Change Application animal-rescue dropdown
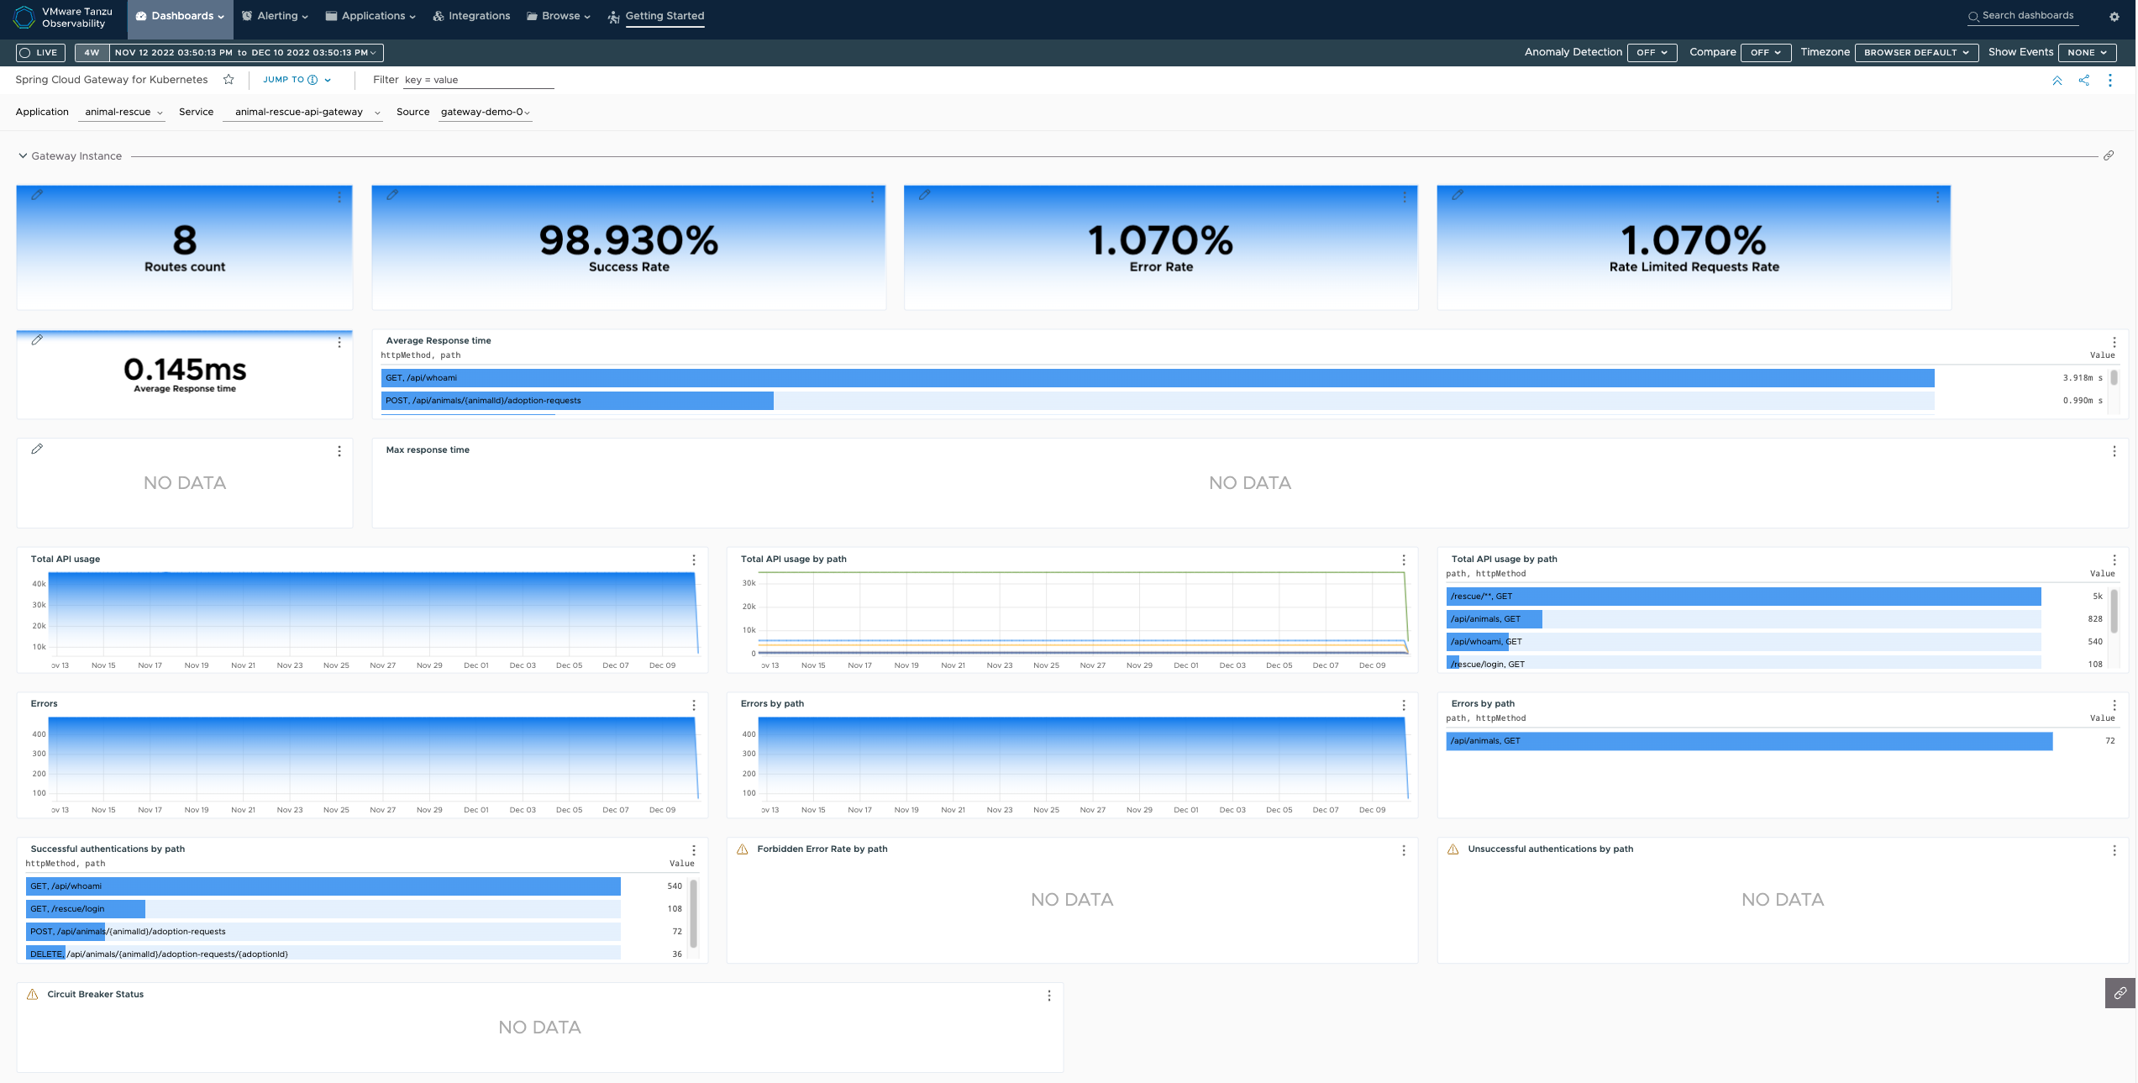The width and height of the screenshot is (2138, 1083). pyautogui.click(x=122, y=112)
